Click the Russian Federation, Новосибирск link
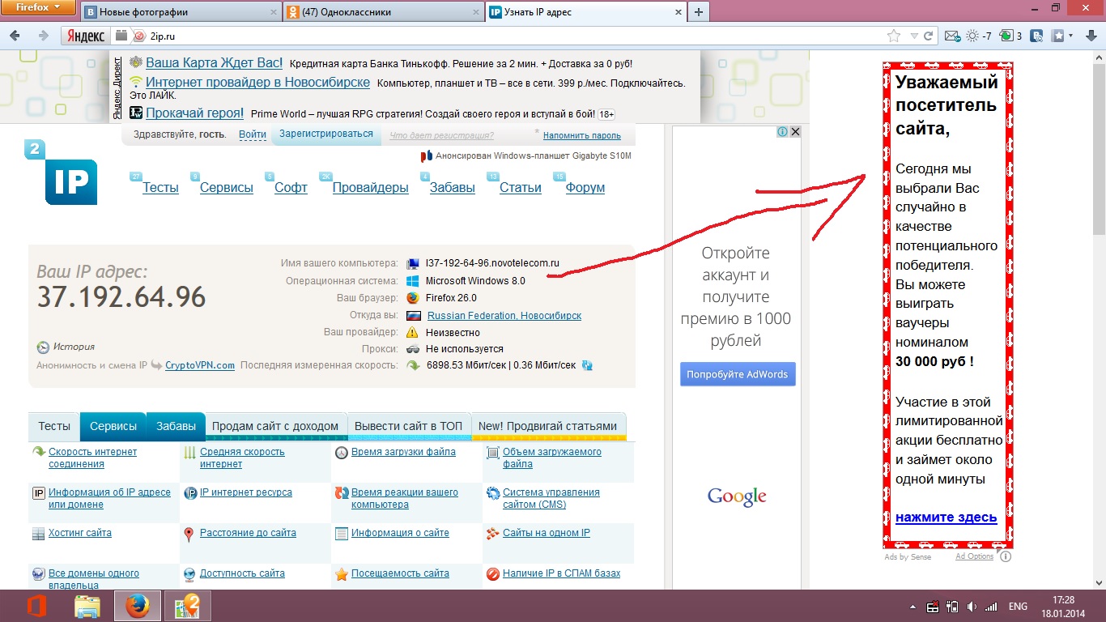The height and width of the screenshot is (622, 1106). 504,316
